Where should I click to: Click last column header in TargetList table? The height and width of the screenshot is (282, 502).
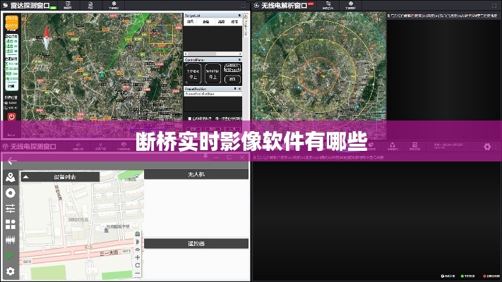(234, 21)
